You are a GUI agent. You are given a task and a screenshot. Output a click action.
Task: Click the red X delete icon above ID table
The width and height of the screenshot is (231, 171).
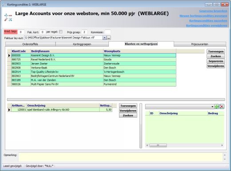click(x=222, y=107)
